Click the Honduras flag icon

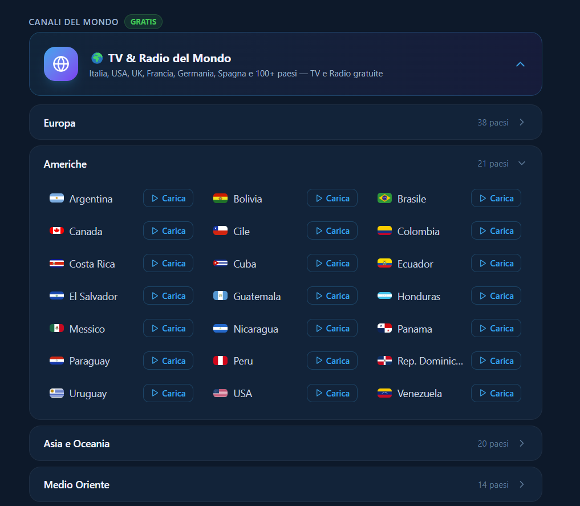(x=384, y=296)
